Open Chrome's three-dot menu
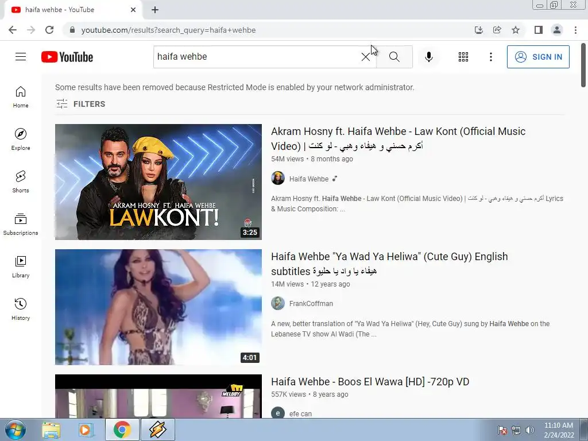588x441 pixels. click(x=575, y=30)
